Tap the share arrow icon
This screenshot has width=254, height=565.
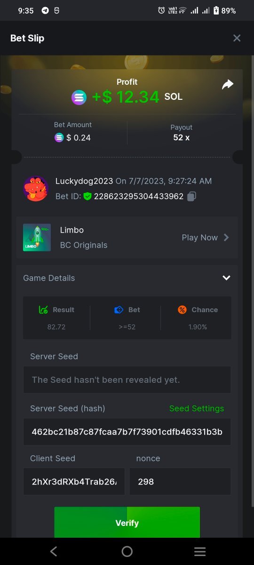[228, 84]
